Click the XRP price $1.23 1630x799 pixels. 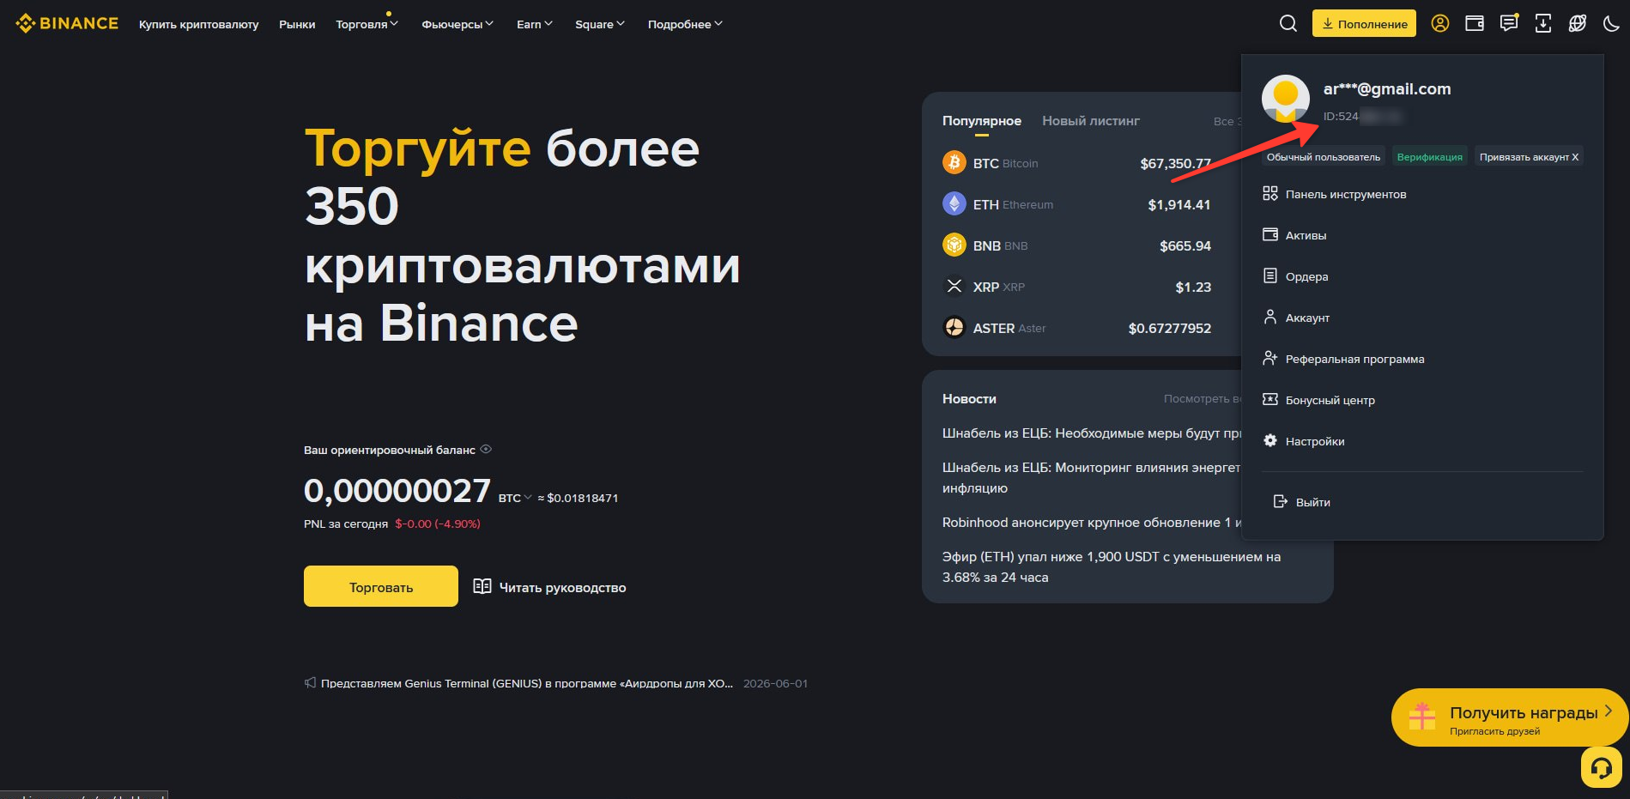pyautogui.click(x=1193, y=287)
